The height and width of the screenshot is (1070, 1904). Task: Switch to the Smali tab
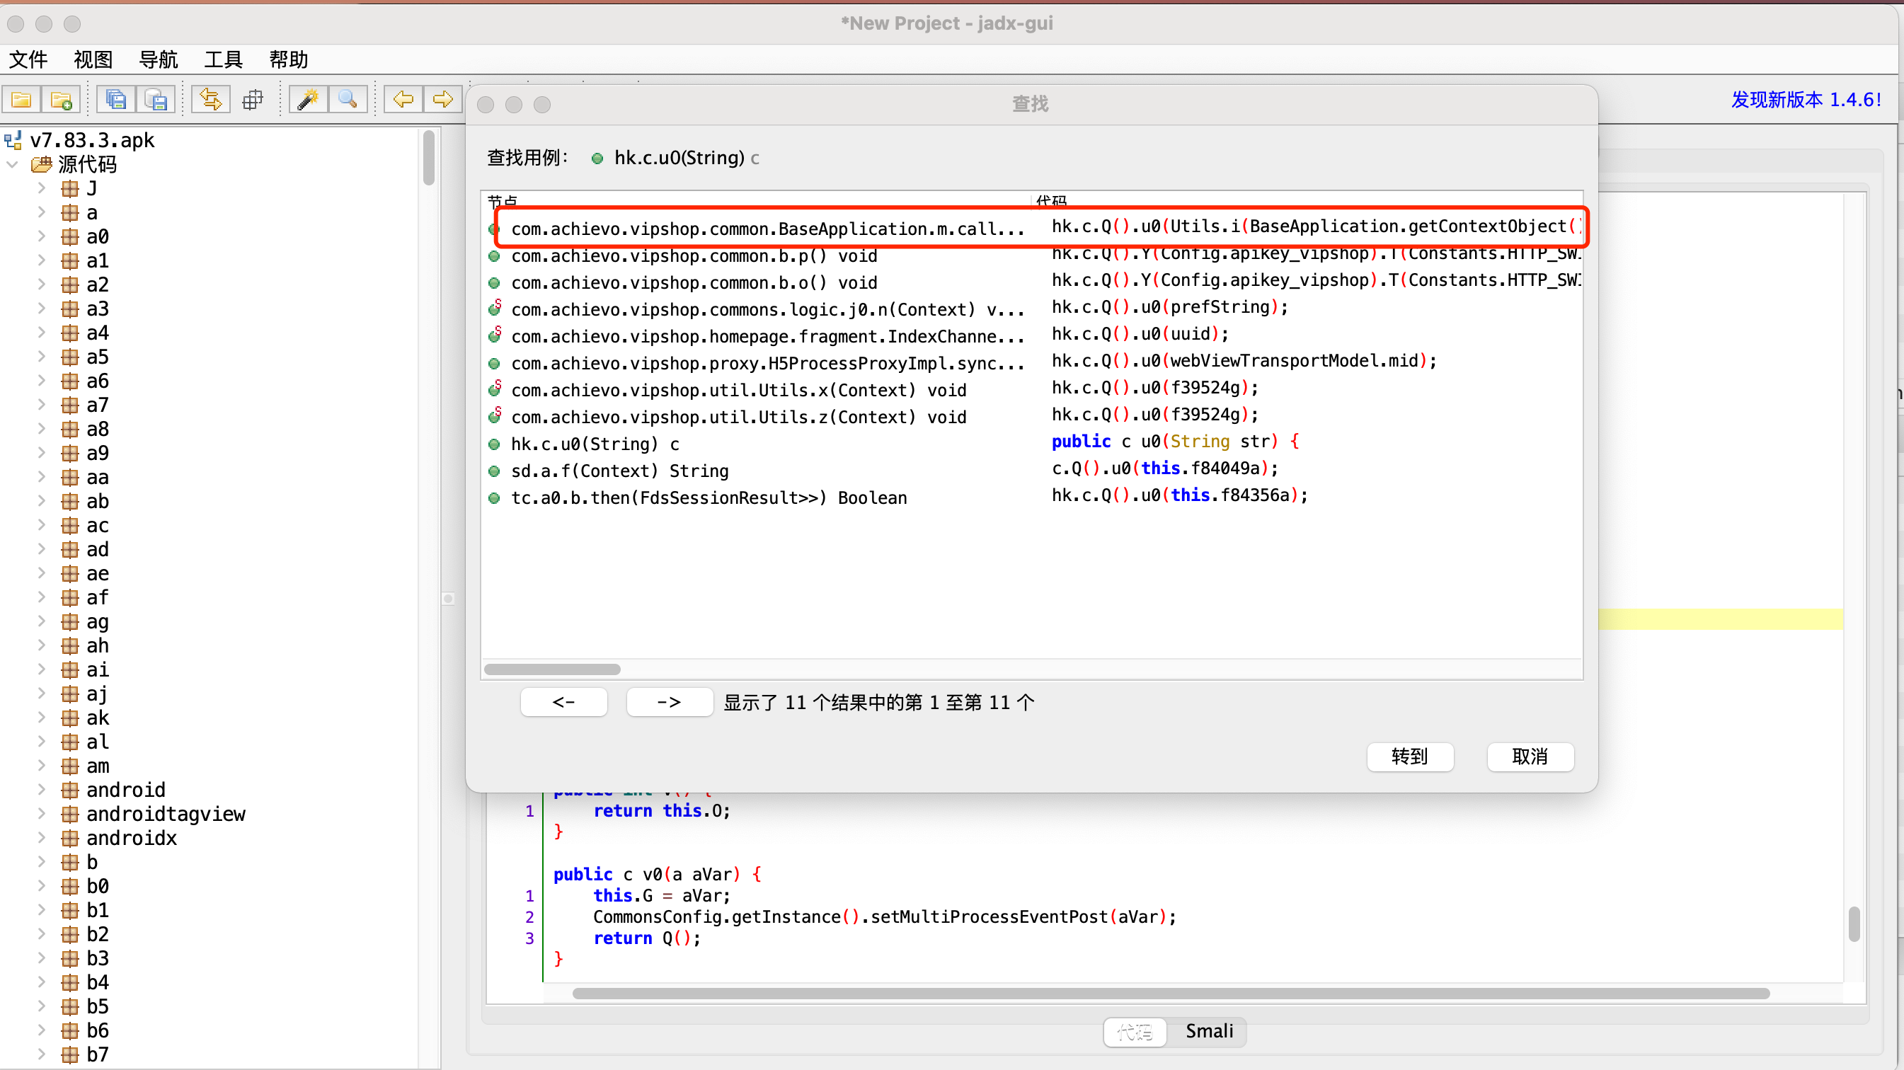point(1208,1031)
